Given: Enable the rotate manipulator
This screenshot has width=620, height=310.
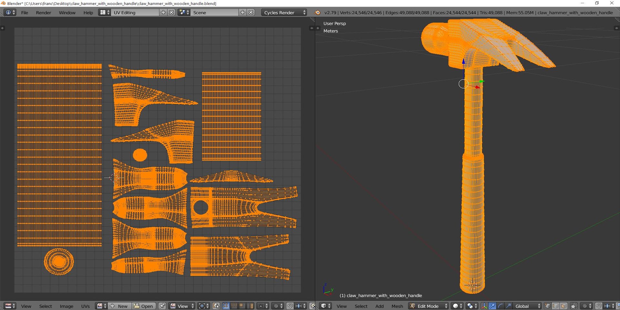Looking at the screenshot, I should [x=500, y=306].
